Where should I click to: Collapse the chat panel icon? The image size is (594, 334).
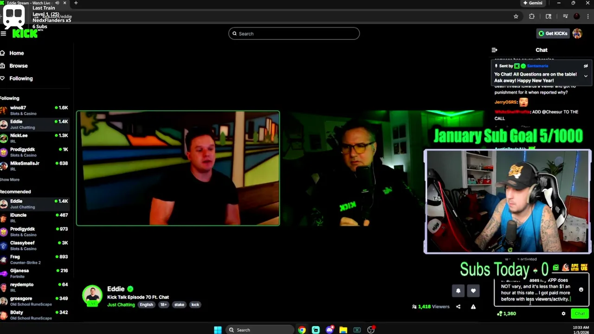pyautogui.click(x=494, y=50)
